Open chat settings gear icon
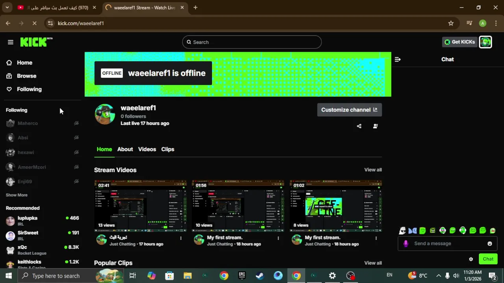The image size is (504, 283). (471, 259)
